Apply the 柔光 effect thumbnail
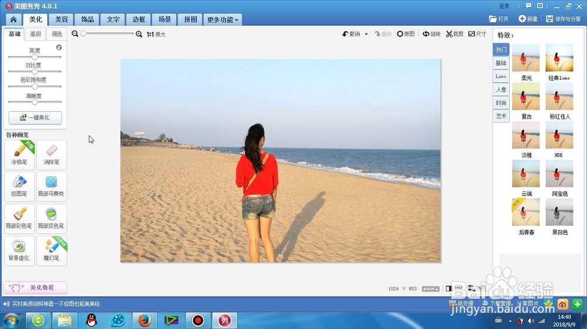Image resolution: width=587 pixels, height=329 pixels. [526, 58]
